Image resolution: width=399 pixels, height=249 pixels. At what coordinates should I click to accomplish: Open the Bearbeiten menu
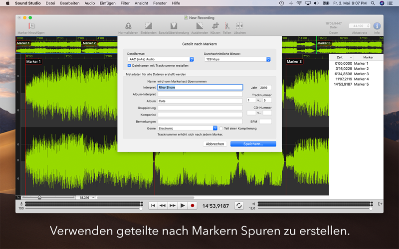tap(70, 3)
